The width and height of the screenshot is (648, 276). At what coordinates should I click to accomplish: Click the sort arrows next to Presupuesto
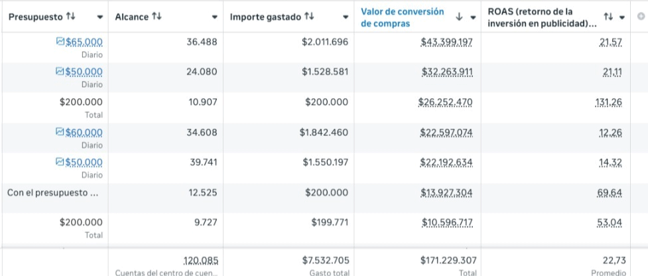71,17
